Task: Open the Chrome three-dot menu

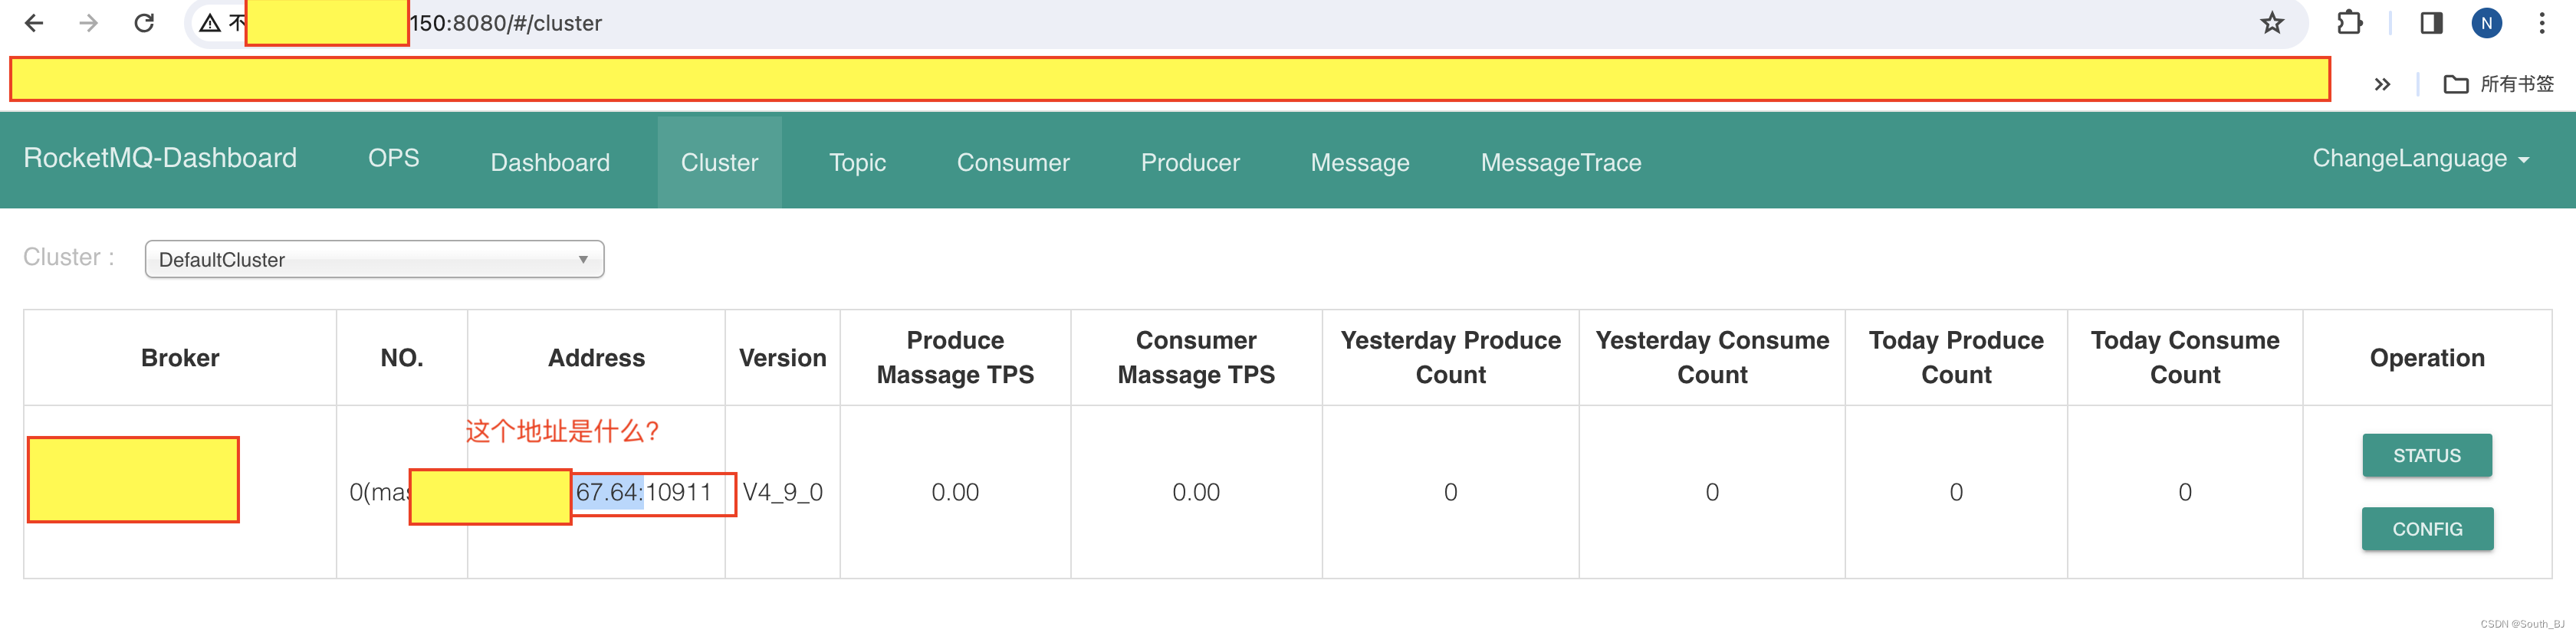Action: click(2542, 23)
